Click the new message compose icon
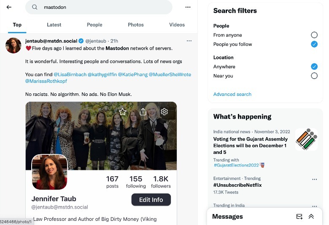The width and height of the screenshot is (329, 225). [299, 217]
